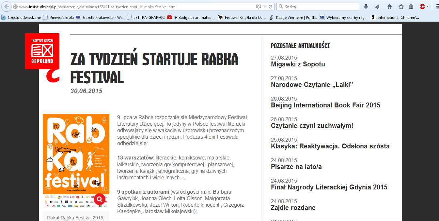Click the Instytut Książki Poland logo

point(42,51)
